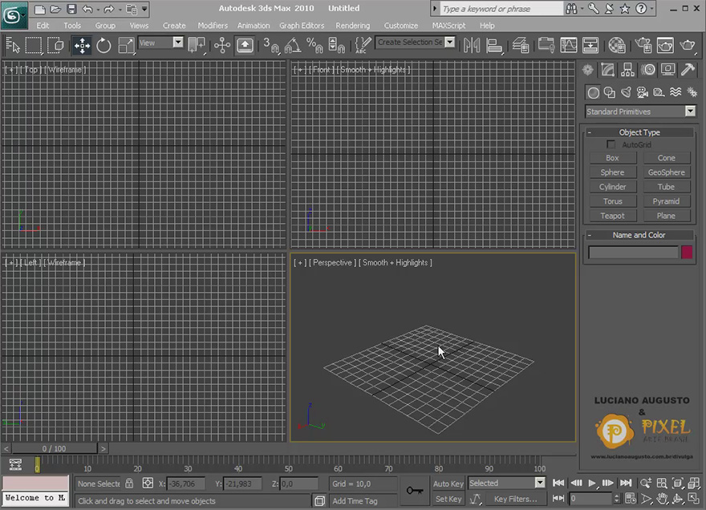706x510 pixels.
Task: Choose Select and Move tool
Action: [x=82, y=45]
